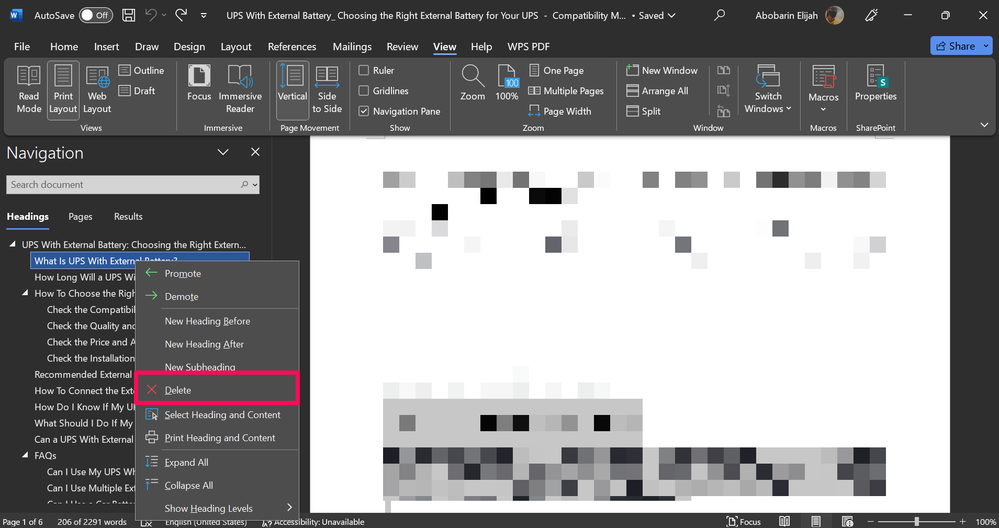Open Read Mode view
Screen dimensions: 999x528
click(x=29, y=90)
